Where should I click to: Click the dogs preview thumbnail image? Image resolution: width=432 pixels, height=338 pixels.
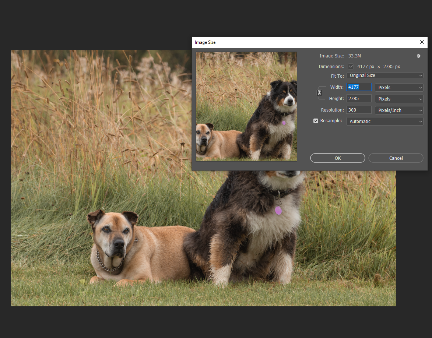(246, 106)
